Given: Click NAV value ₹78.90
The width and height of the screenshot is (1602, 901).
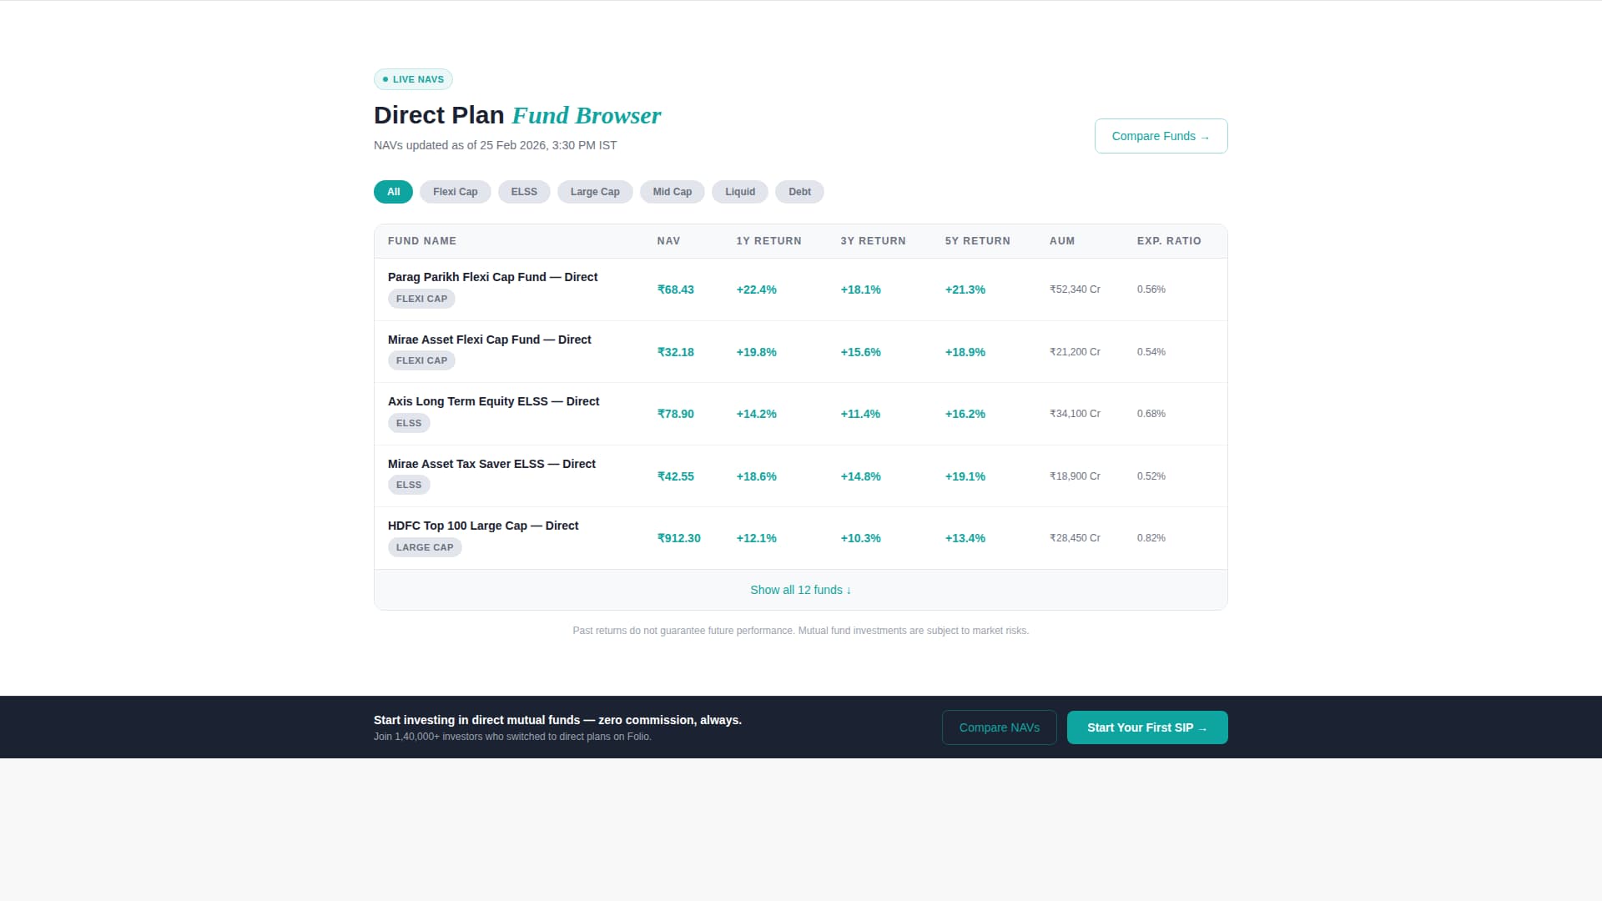Looking at the screenshot, I should tap(675, 414).
